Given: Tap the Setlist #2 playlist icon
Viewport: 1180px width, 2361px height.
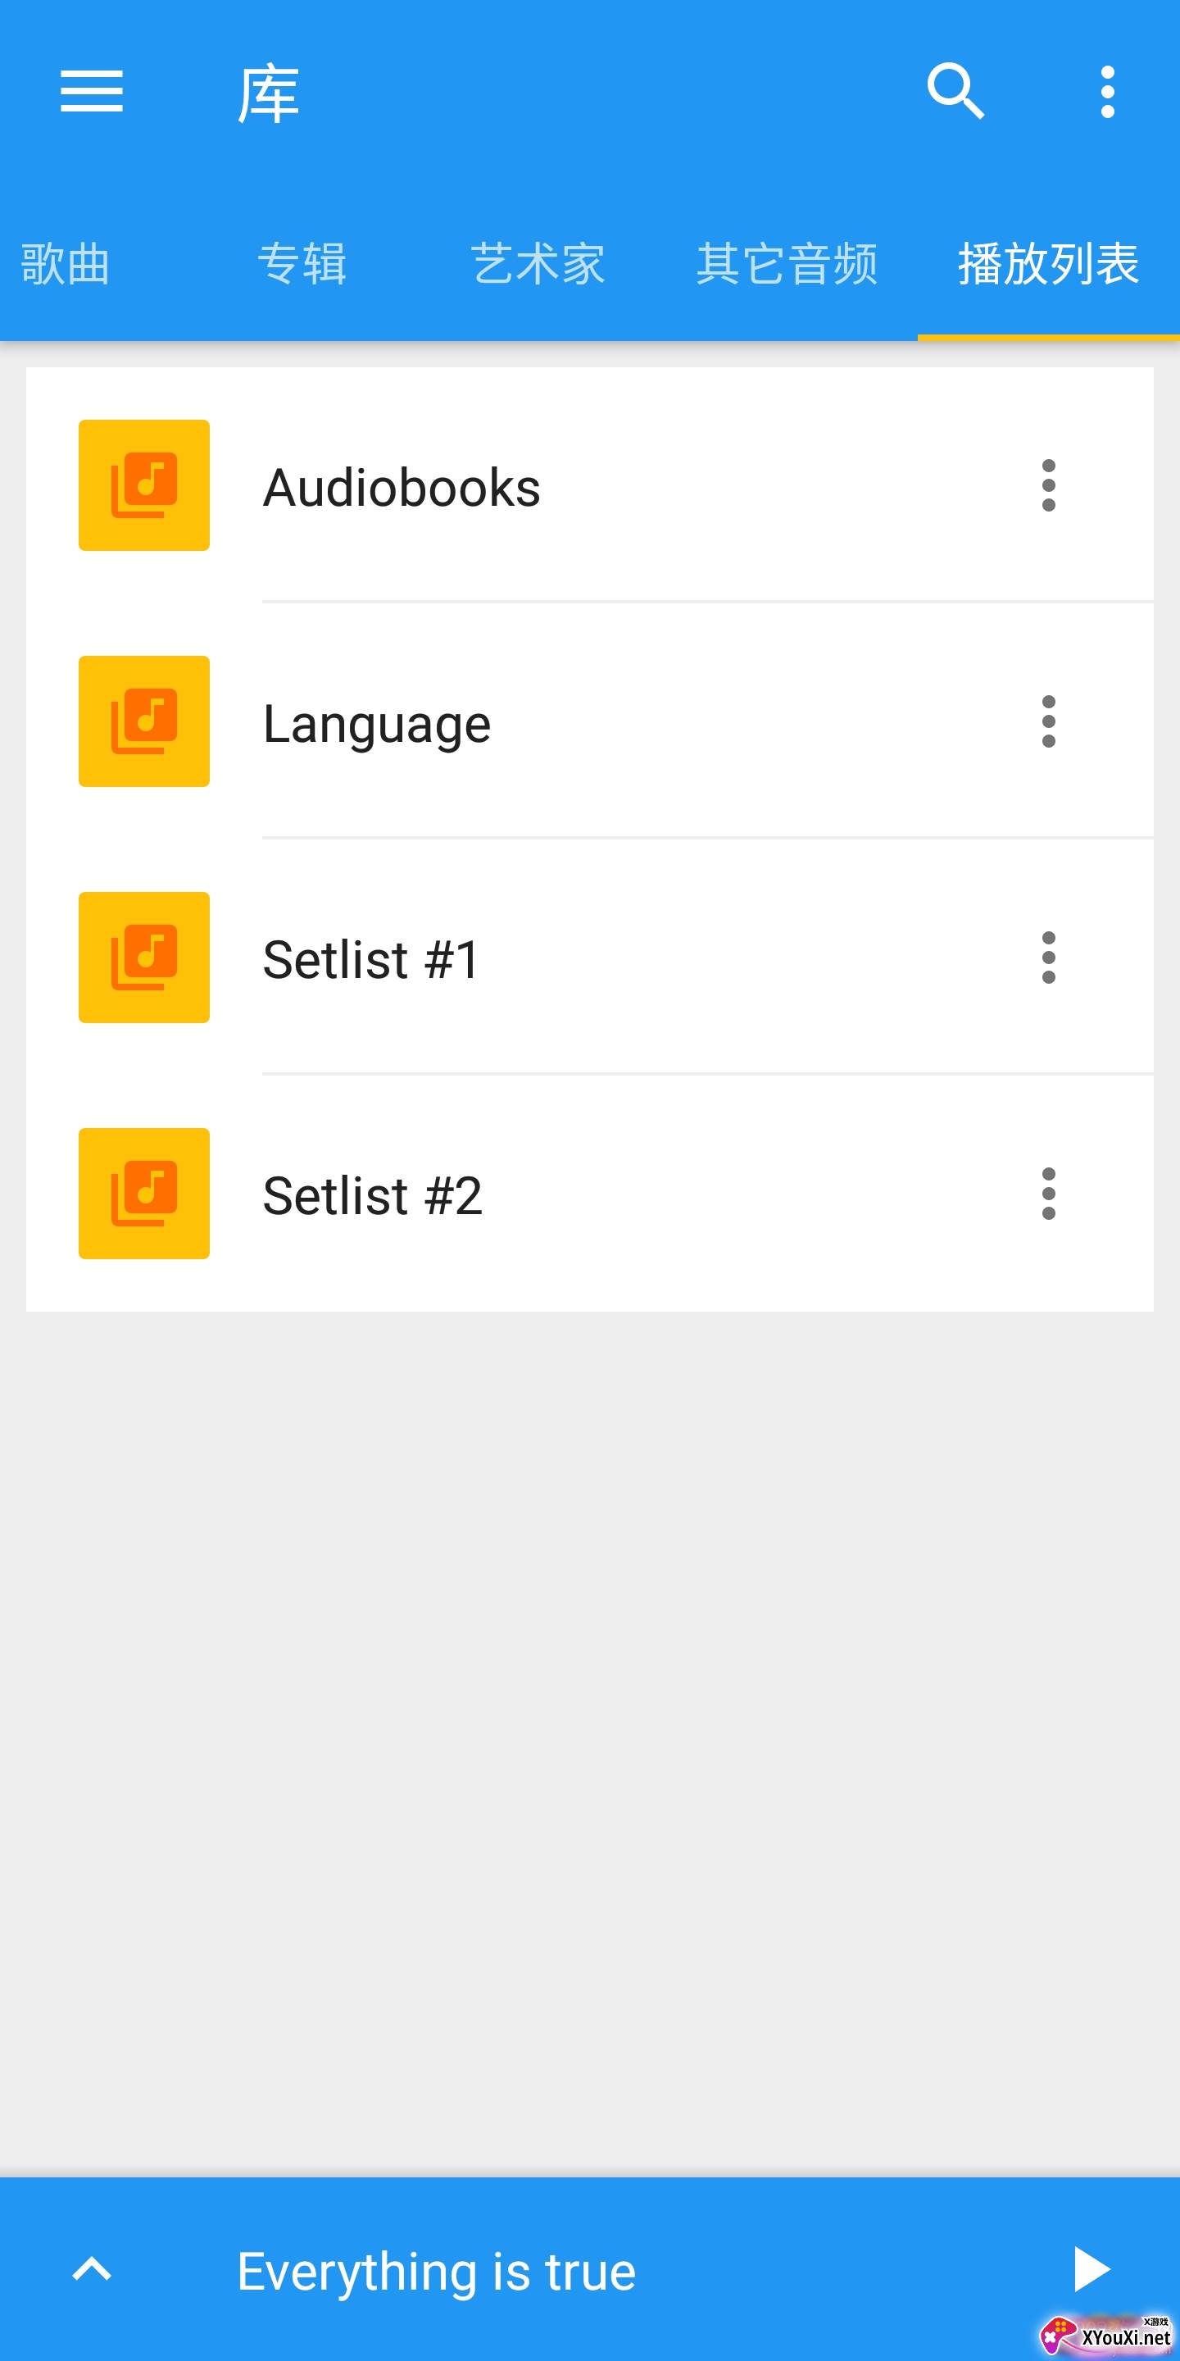Looking at the screenshot, I should pyautogui.click(x=144, y=1194).
